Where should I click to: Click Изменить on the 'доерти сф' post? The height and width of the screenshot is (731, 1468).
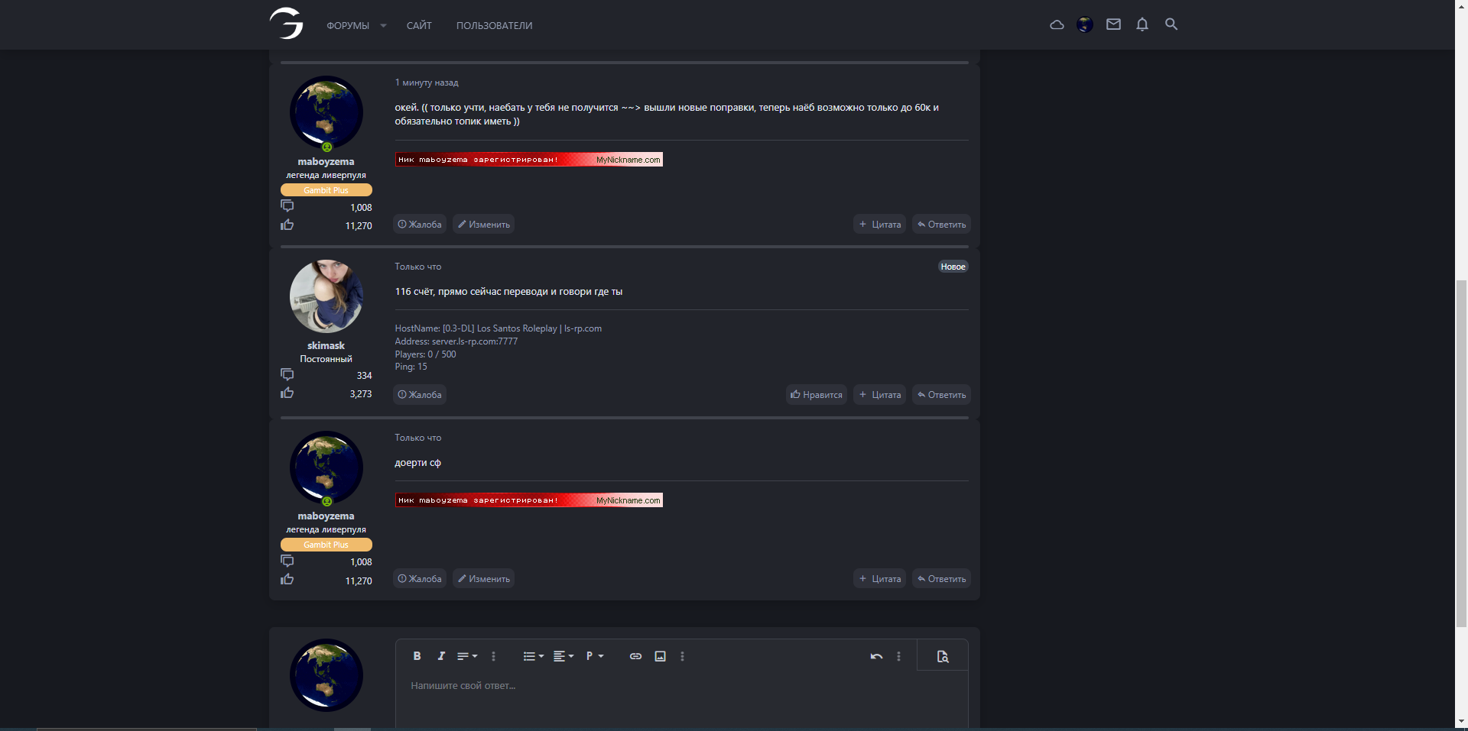tap(483, 579)
